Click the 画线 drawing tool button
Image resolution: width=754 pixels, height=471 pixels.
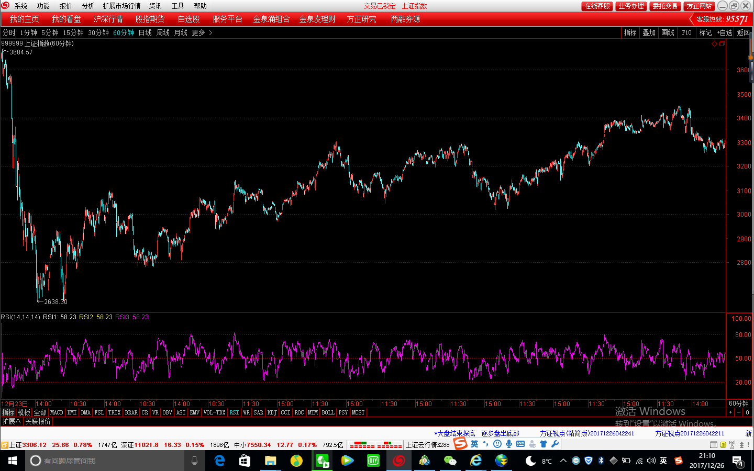[x=668, y=32]
